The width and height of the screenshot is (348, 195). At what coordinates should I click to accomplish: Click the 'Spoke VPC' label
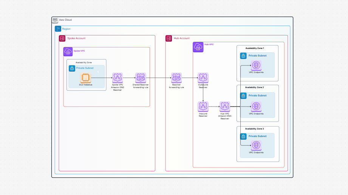click(79, 51)
